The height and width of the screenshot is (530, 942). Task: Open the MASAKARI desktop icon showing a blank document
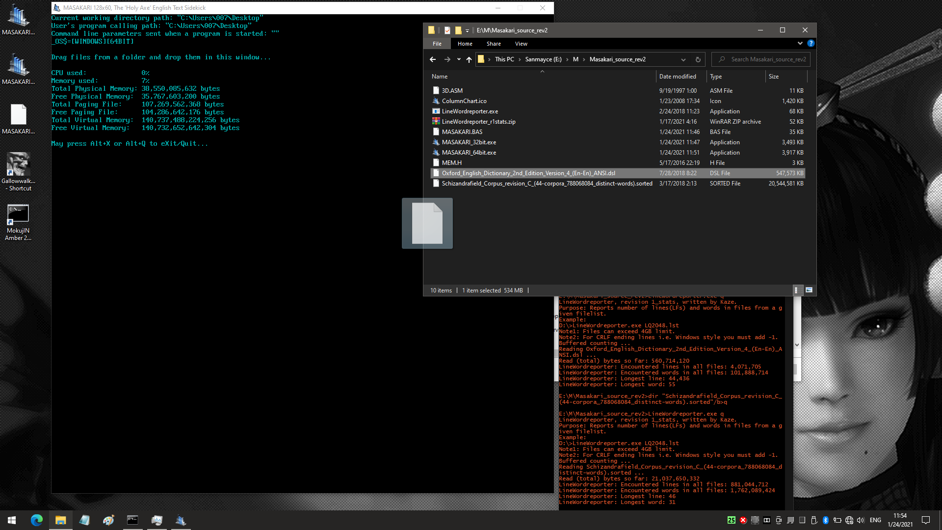tap(18, 119)
